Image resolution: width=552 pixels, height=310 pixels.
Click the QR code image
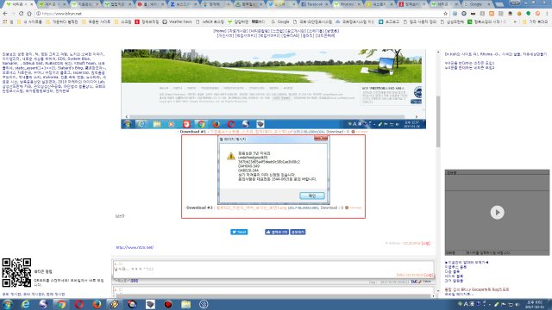(x=16, y=272)
